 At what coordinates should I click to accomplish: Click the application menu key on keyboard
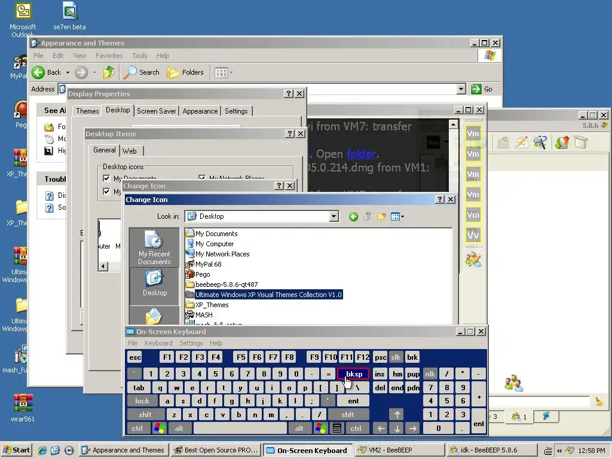337,428
